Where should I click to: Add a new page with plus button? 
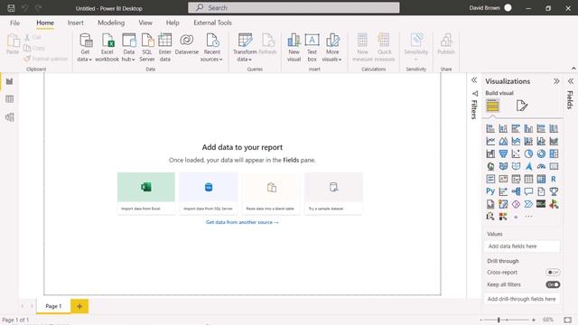[79, 306]
